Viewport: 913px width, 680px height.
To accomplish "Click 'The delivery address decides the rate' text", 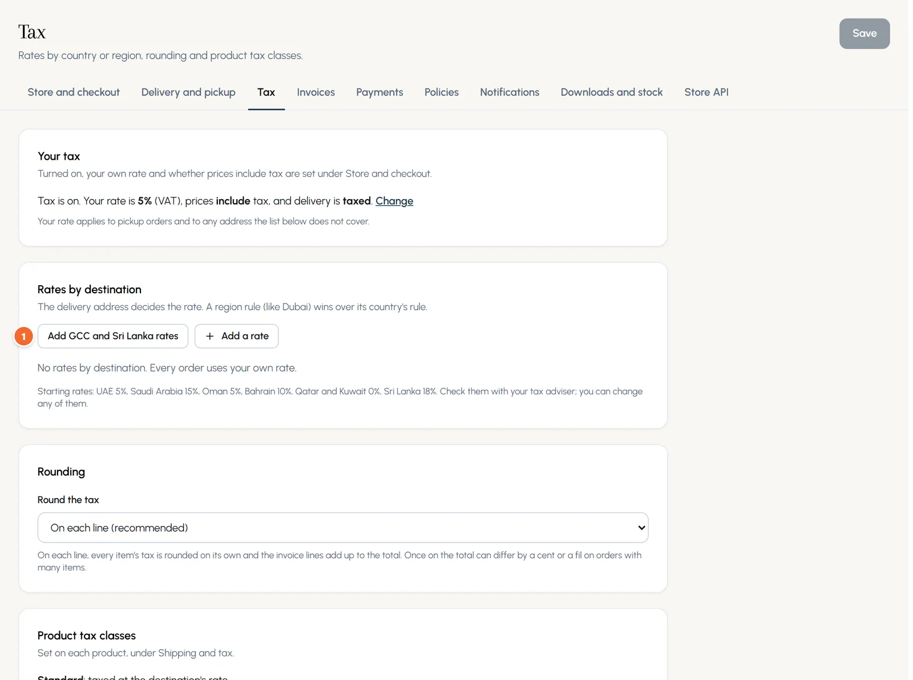I will coord(232,307).
